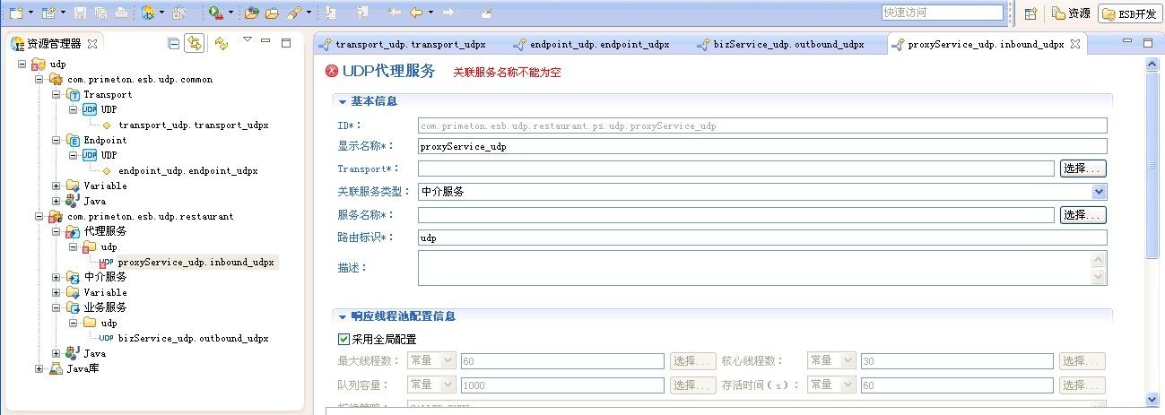Collapse the 基本信息 section

coord(343,101)
